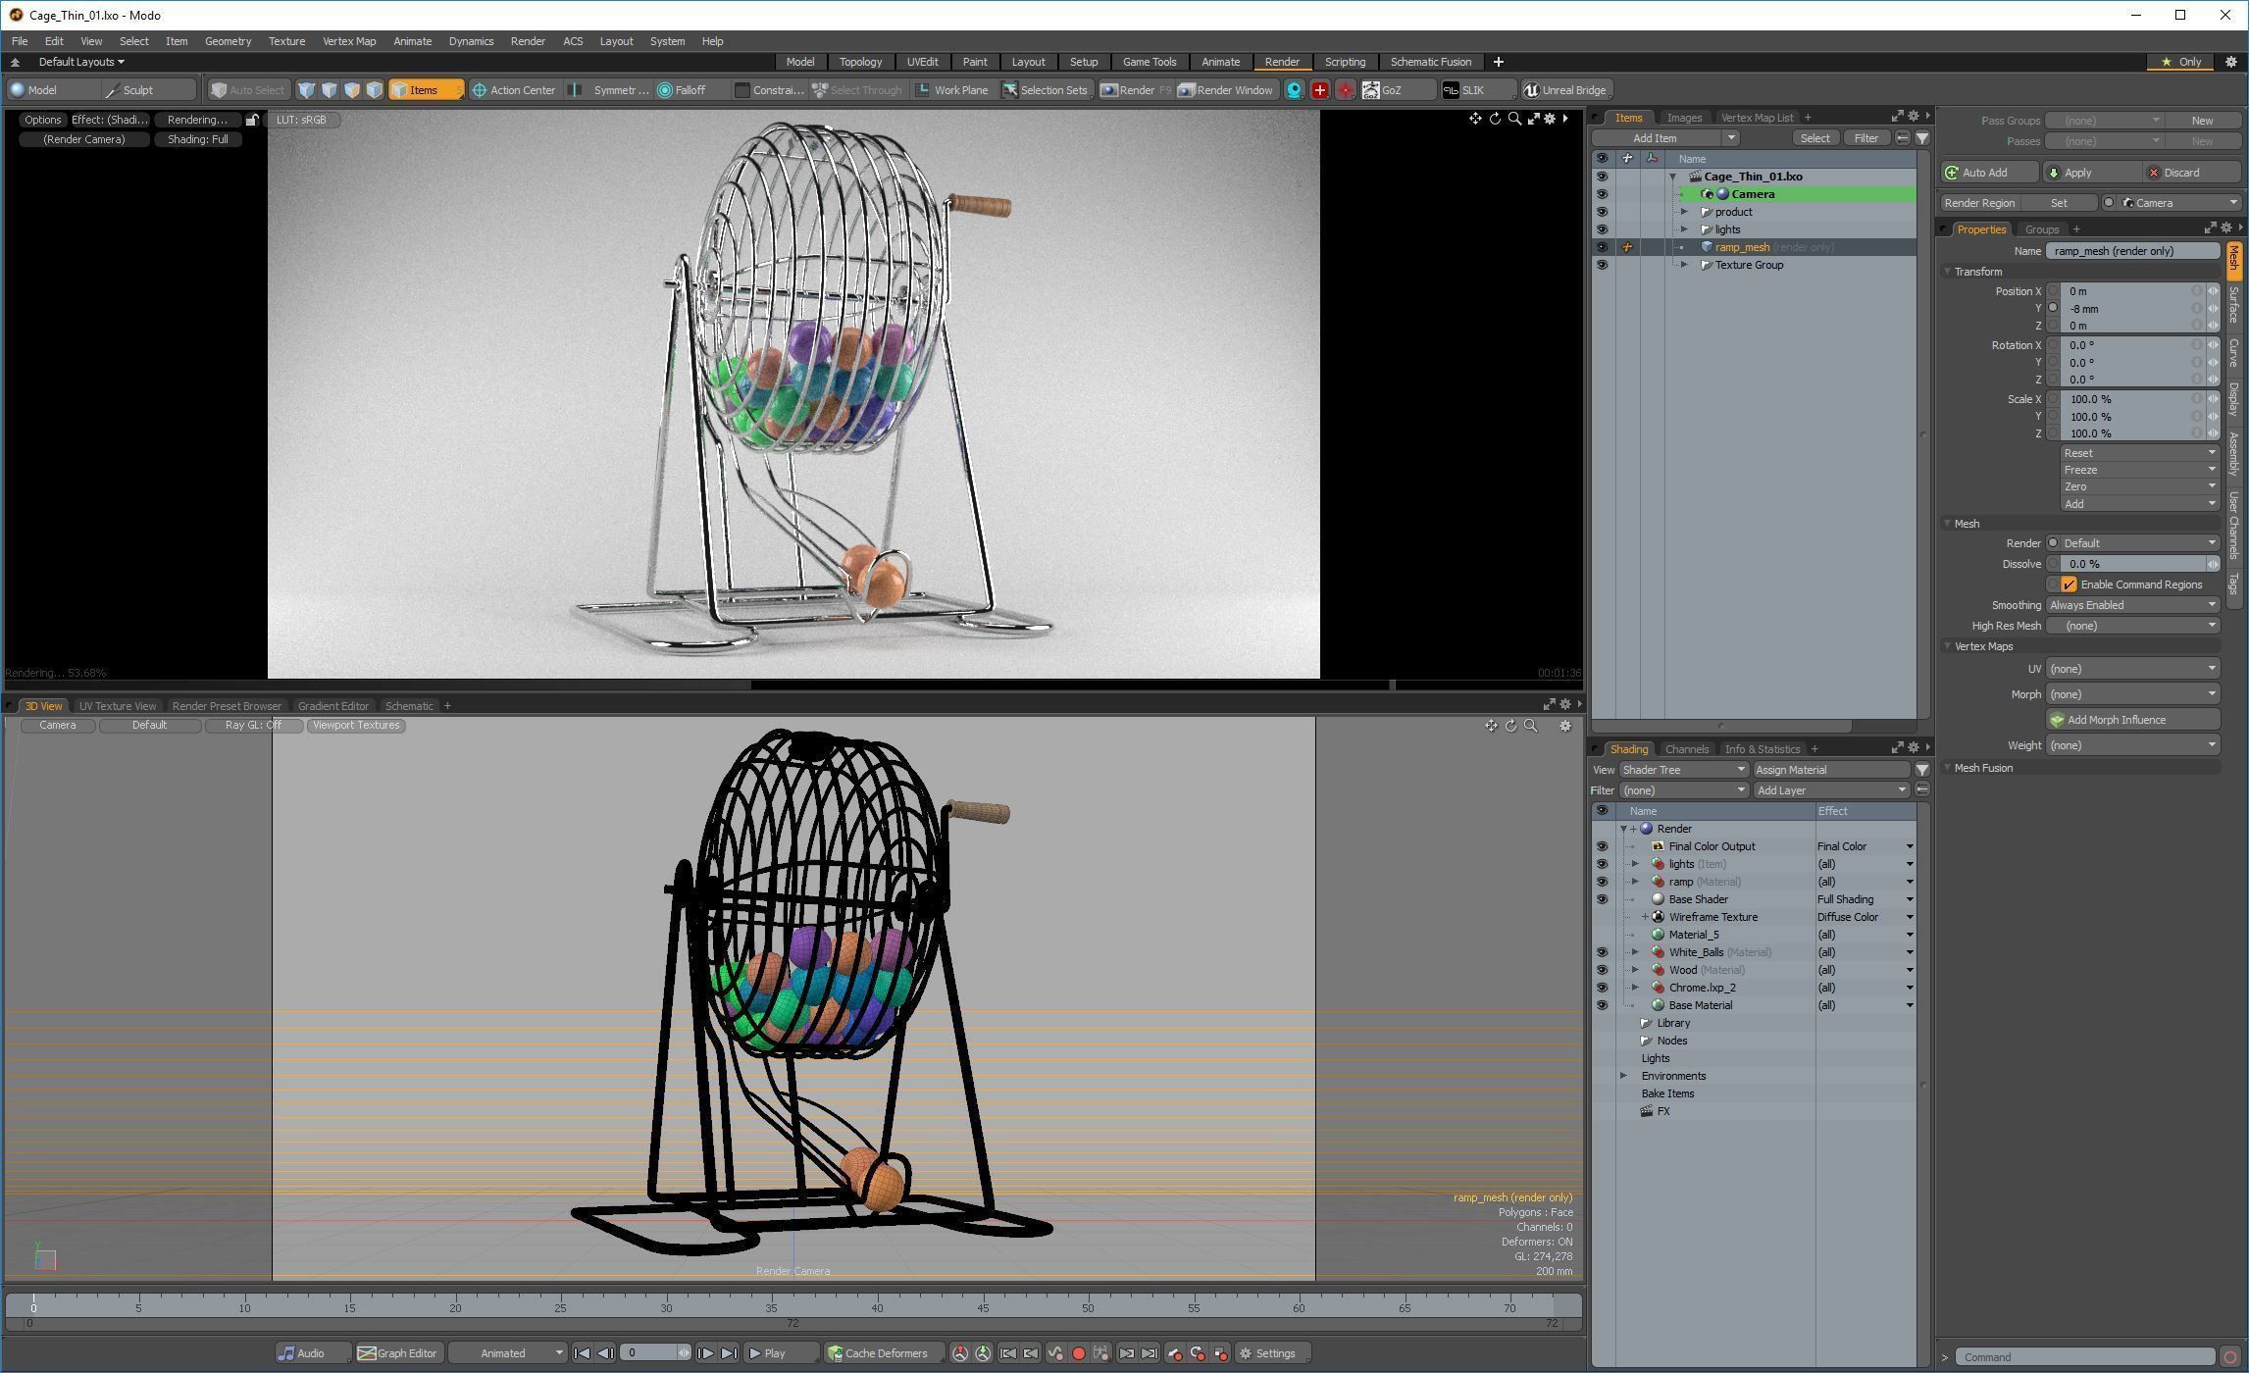Click the zoom magnifier in render preview
The height and width of the screenshot is (1373, 2249).
1514,119
